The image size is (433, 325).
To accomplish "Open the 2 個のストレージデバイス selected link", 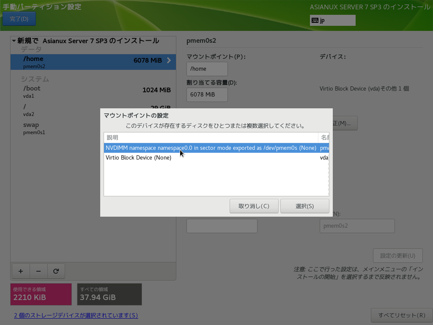I will 76,315.
